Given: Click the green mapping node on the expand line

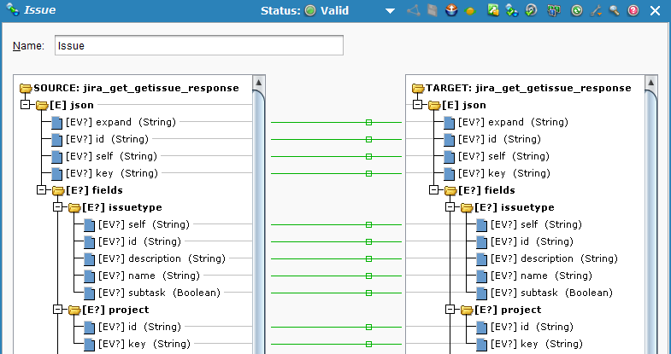Looking at the screenshot, I should [368, 122].
